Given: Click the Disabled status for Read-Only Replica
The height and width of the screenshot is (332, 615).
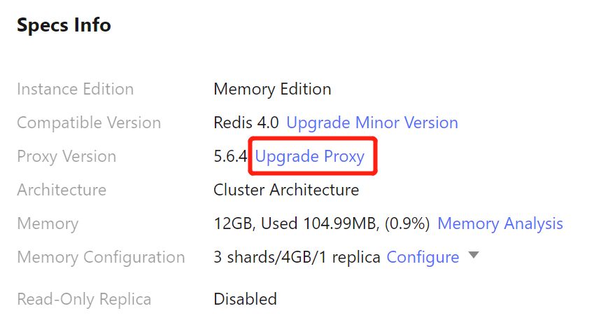Looking at the screenshot, I should click(245, 299).
